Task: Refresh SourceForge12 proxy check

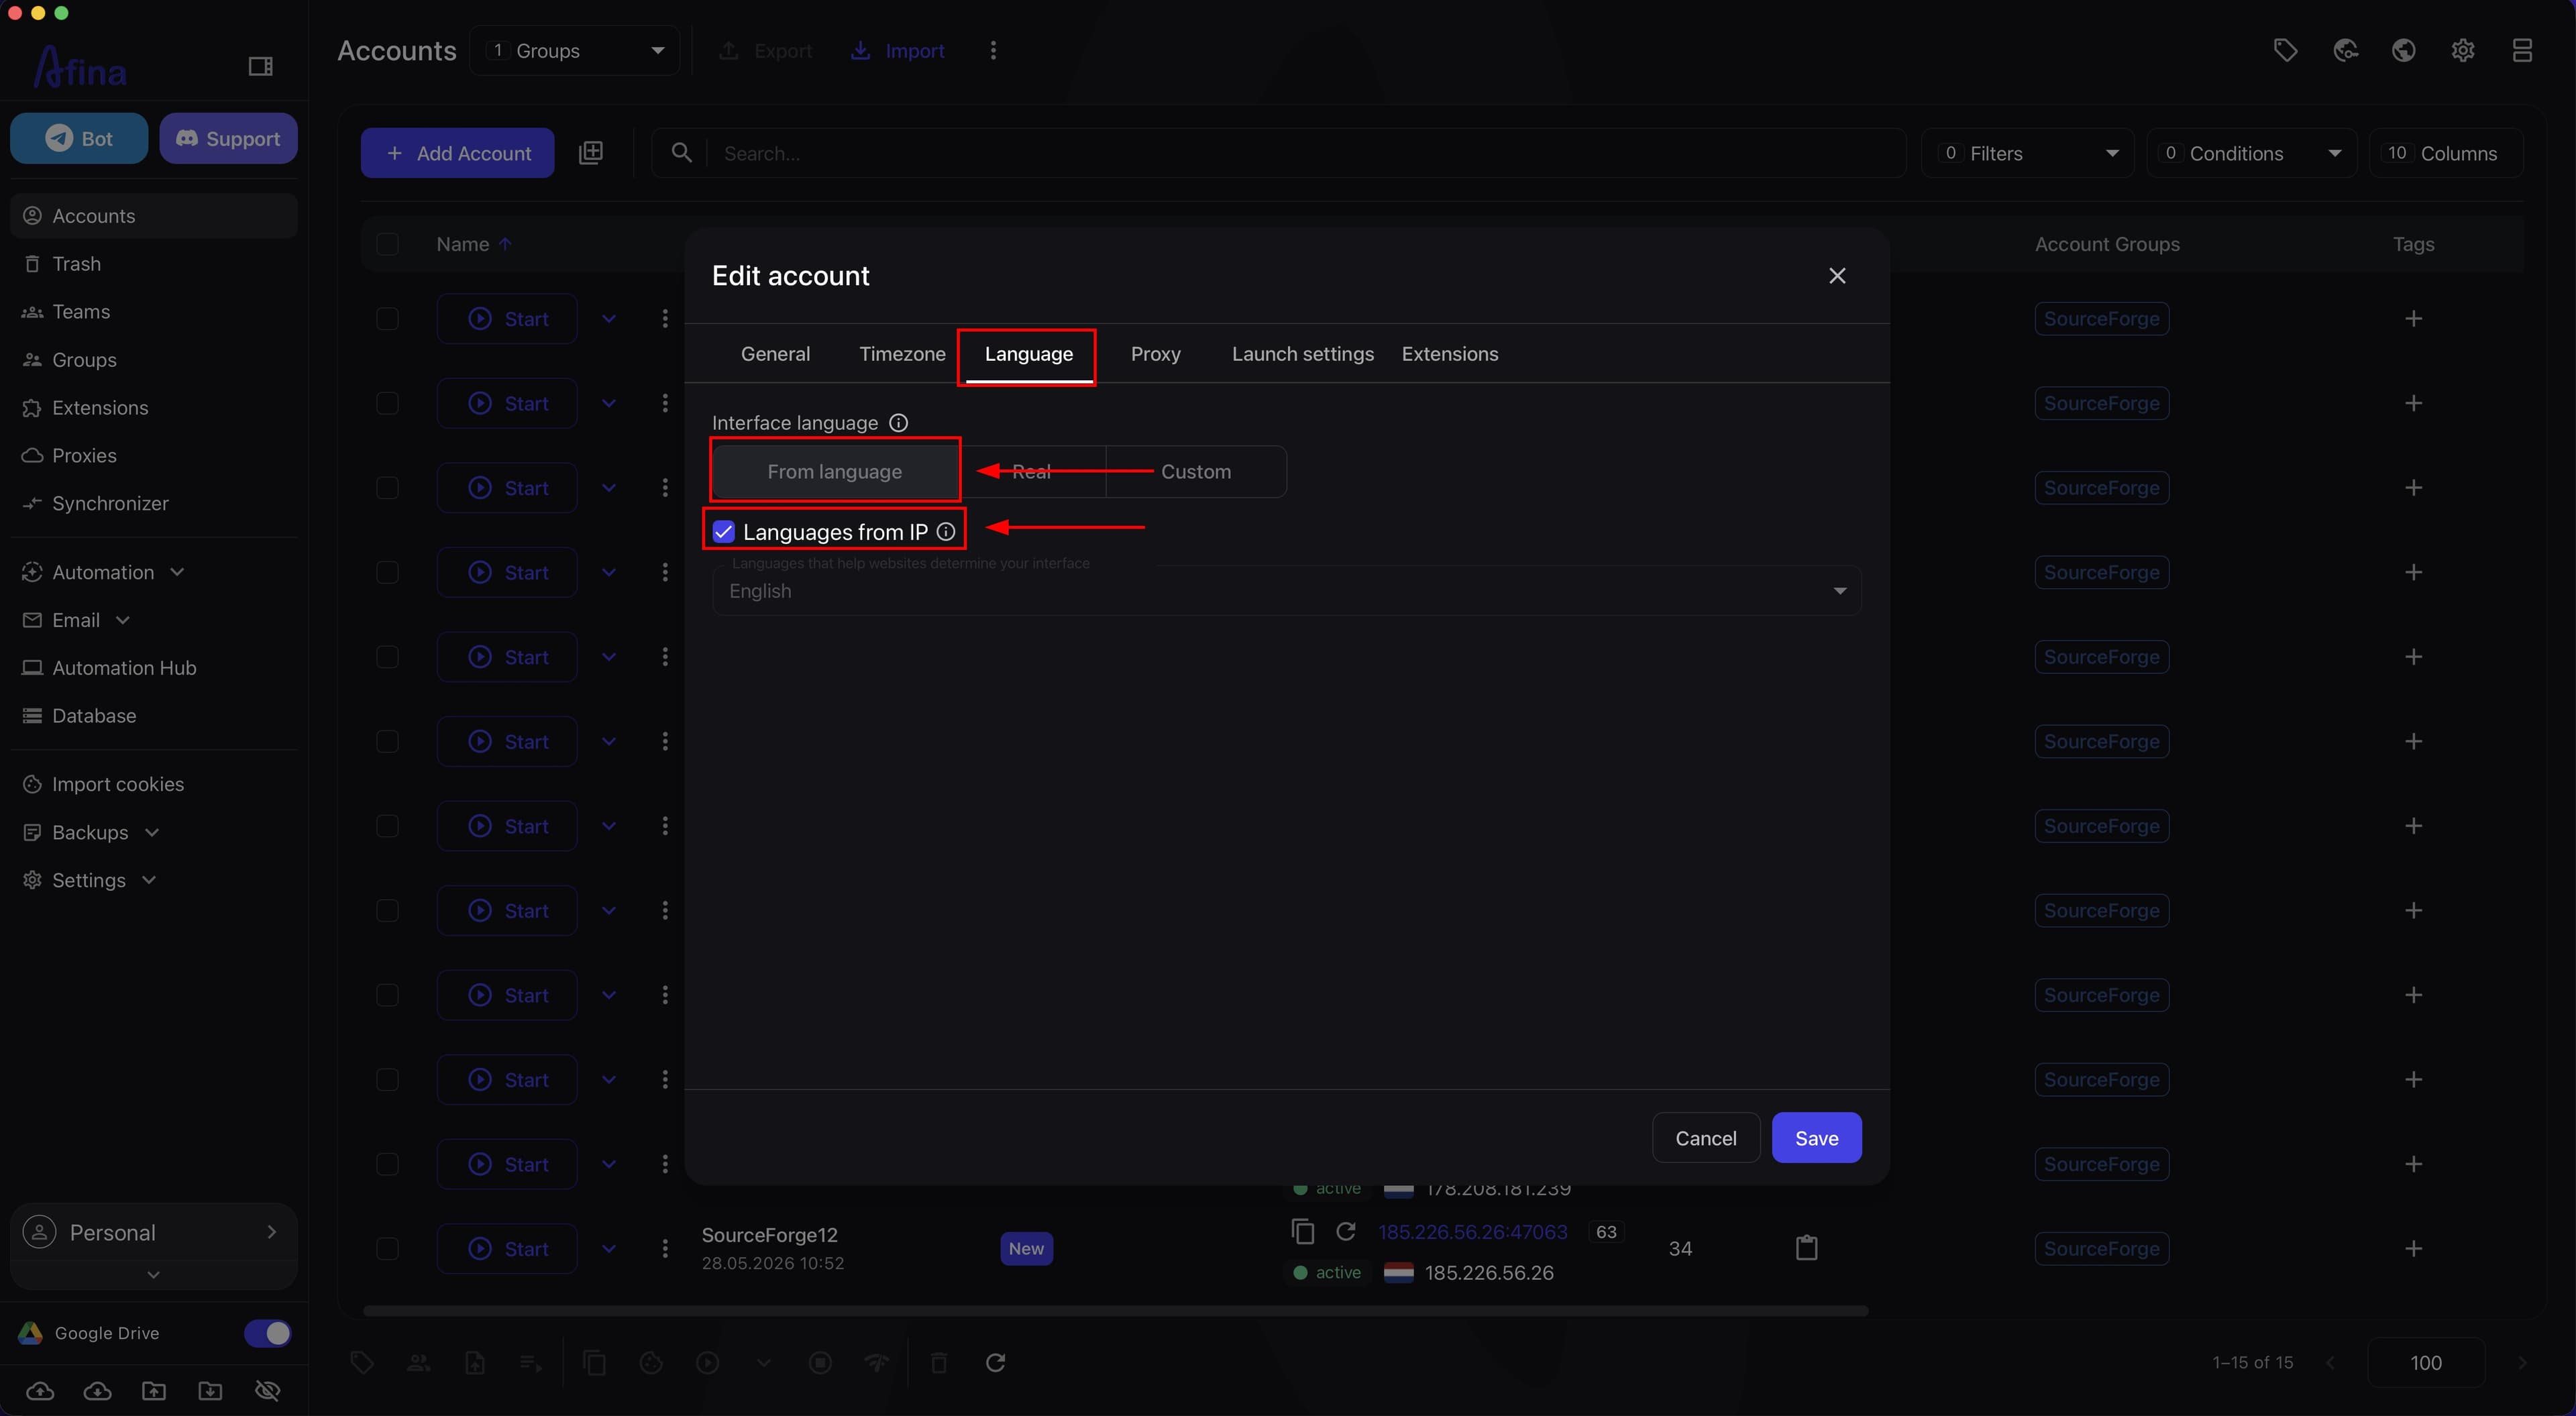Action: click(1346, 1231)
